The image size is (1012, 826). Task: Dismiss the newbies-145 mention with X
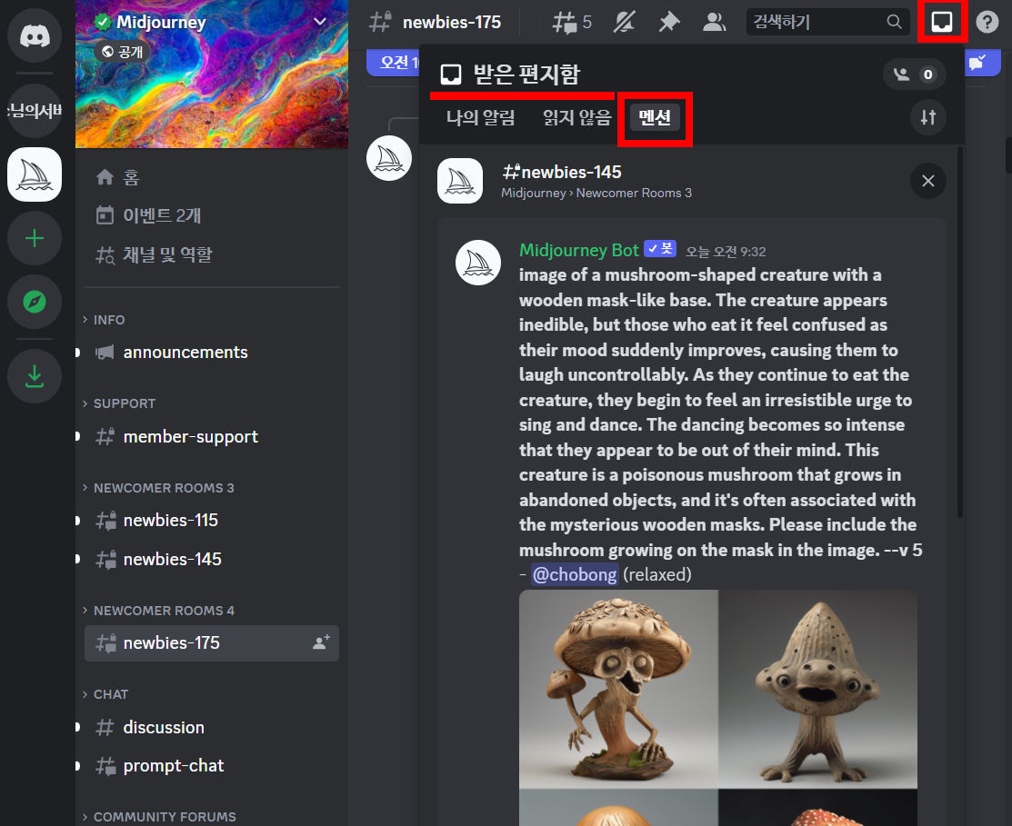pos(928,181)
